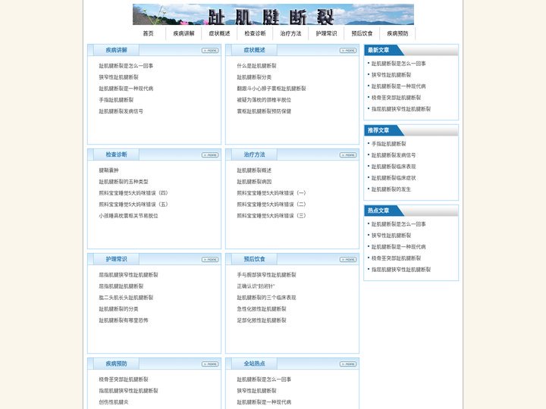Open 正确认识"封闭针" article
This screenshot has width=546, height=409.
(x=256, y=286)
